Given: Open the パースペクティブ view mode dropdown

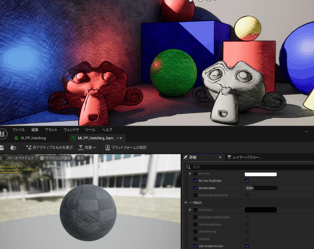Looking at the screenshot, I should [20, 158].
